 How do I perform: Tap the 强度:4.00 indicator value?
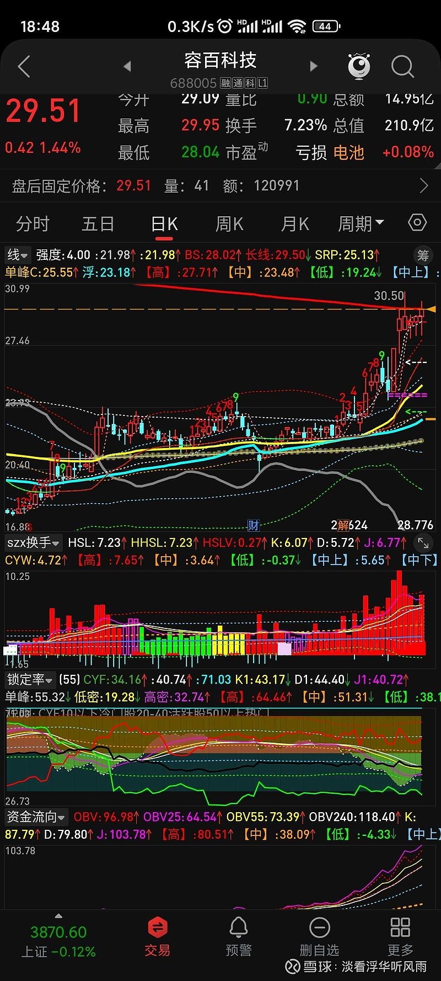coord(63,255)
